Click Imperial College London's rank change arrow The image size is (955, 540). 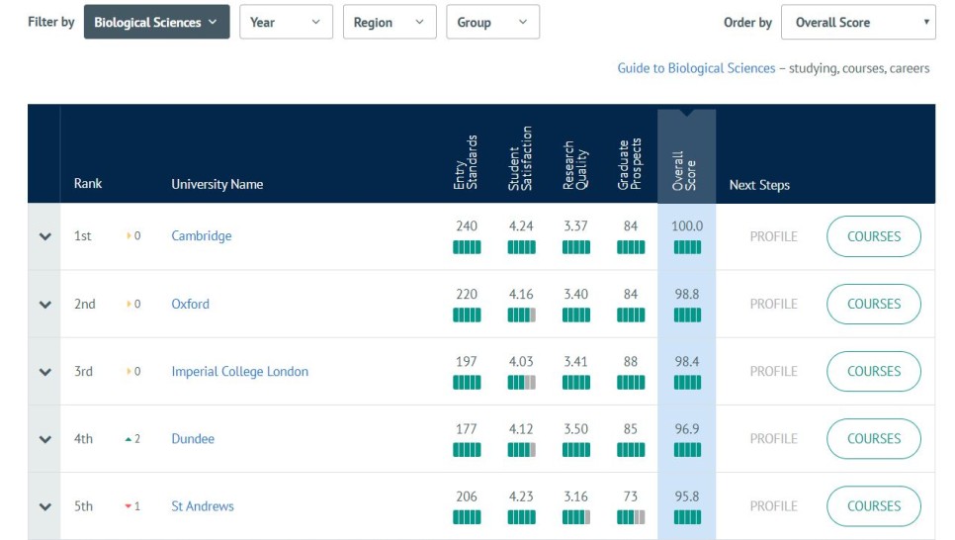(x=129, y=371)
